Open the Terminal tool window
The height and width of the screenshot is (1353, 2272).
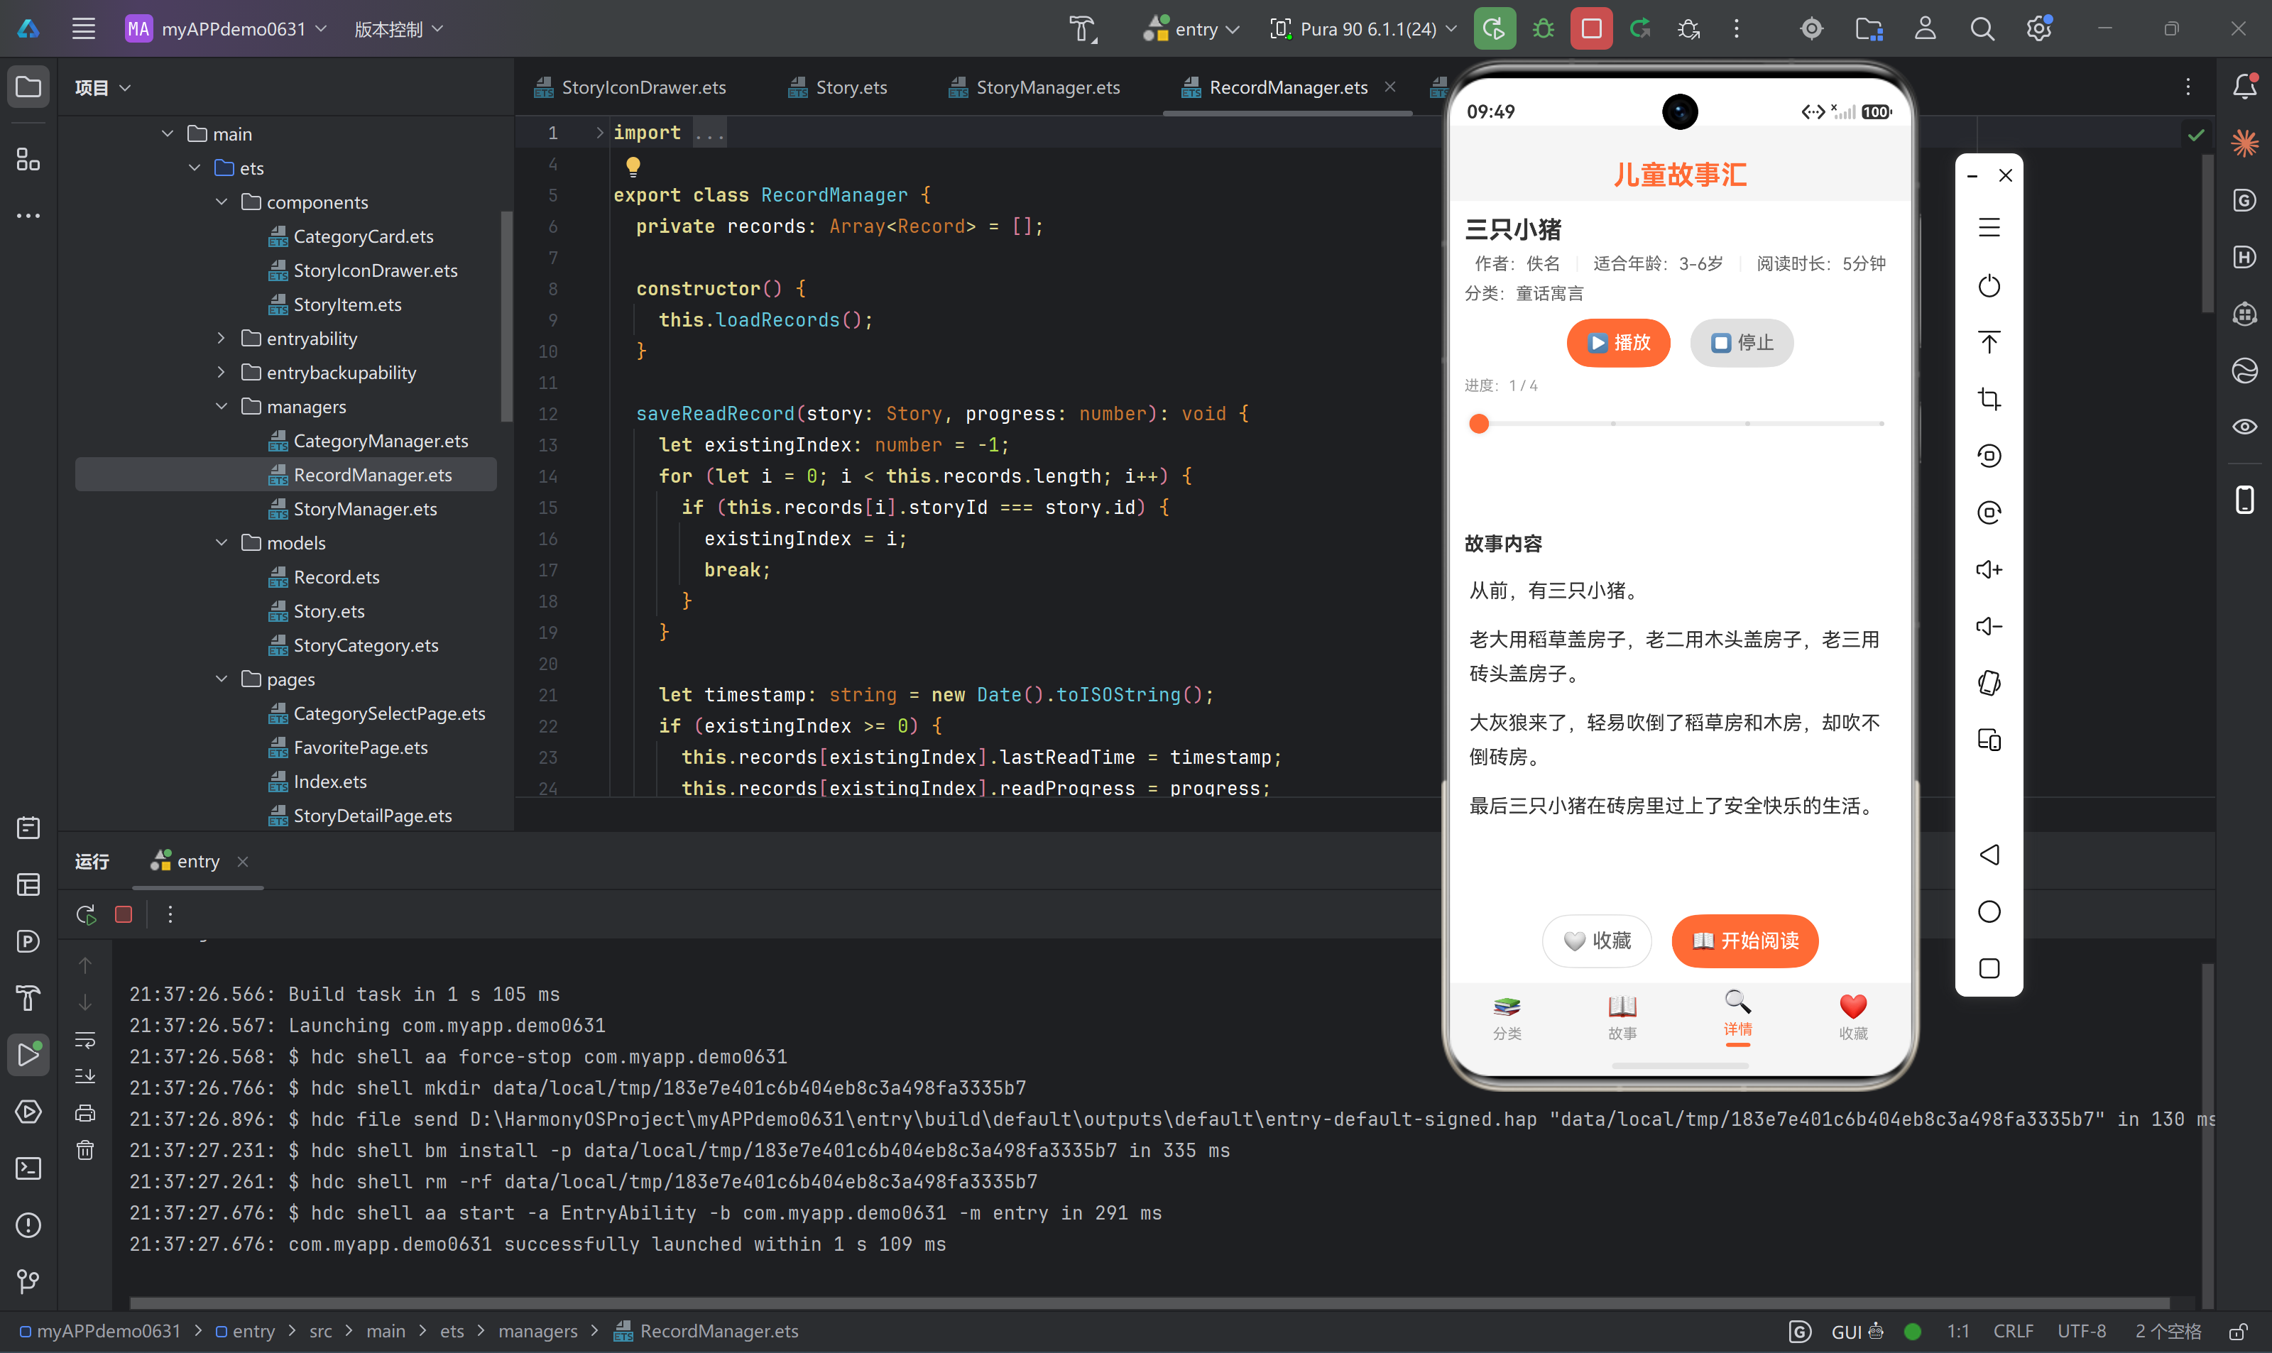[28, 1168]
